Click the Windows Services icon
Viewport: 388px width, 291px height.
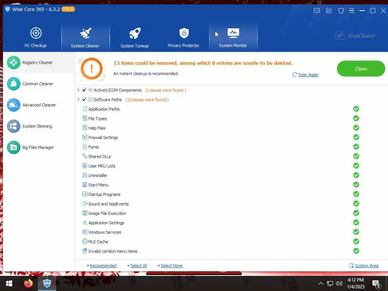85,232
